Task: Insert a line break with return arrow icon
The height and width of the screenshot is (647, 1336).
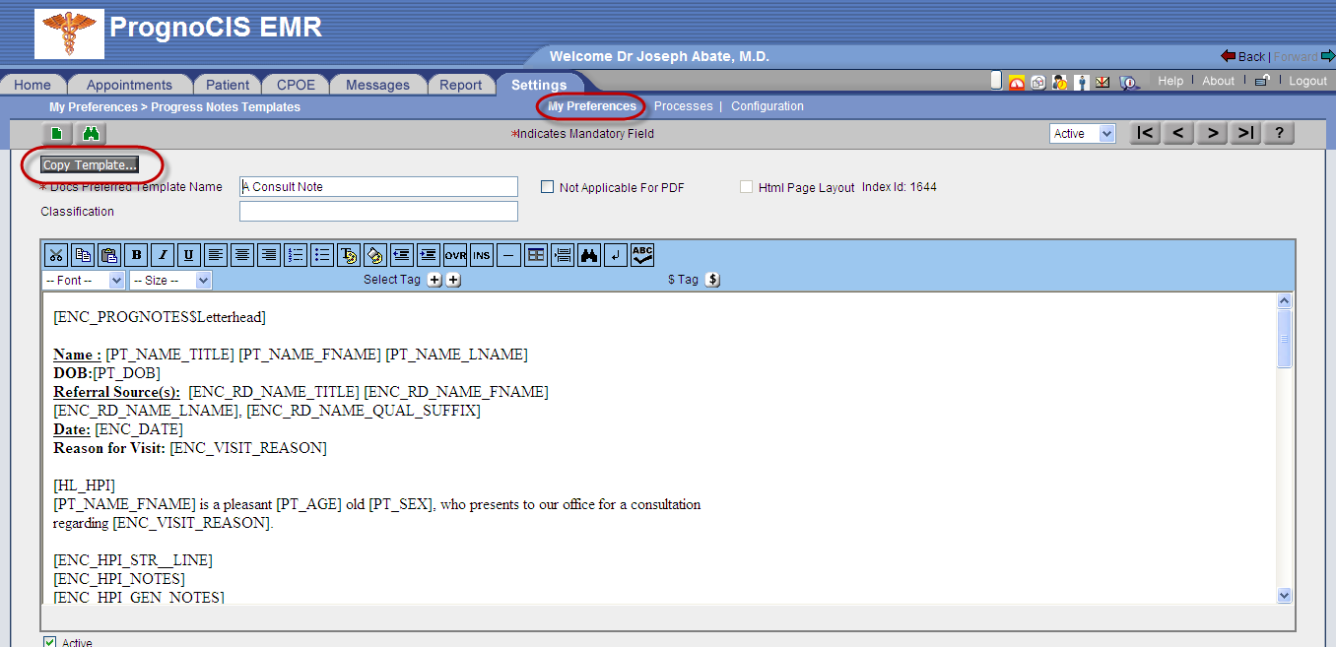Action: click(x=615, y=255)
